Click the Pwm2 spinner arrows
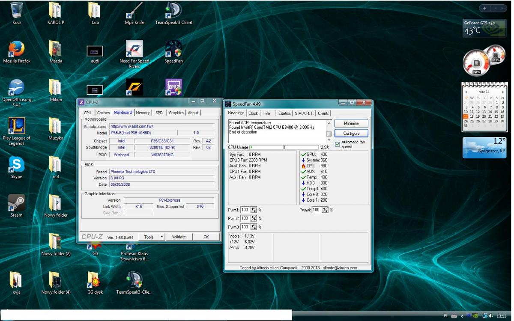Image resolution: width=514 pixels, height=321 pixels. point(254,218)
